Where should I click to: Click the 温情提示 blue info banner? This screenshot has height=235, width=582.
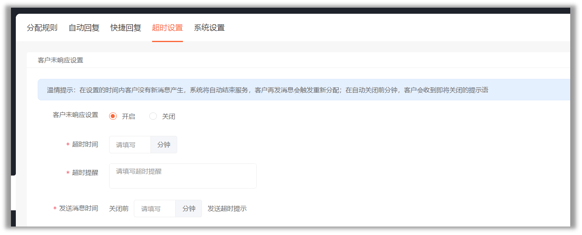(304, 90)
